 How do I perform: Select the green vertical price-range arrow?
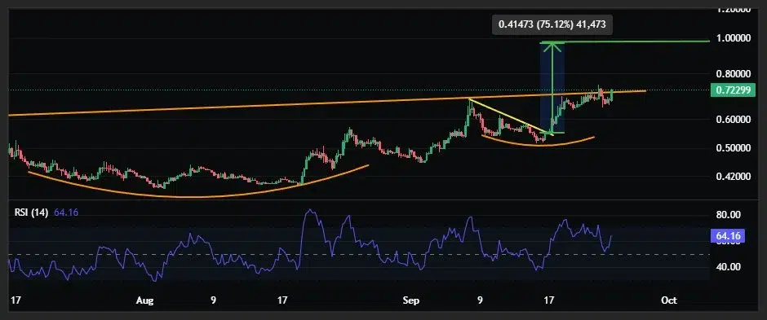pos(552,88)
